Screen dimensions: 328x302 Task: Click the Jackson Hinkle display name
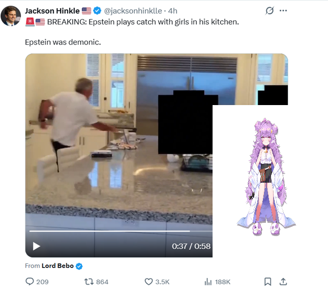52,11
